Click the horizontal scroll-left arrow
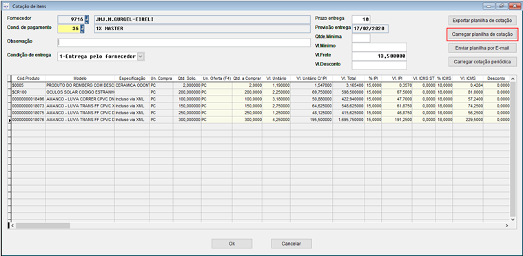Screen dimensions: 523x256 [x=12, y=226]
